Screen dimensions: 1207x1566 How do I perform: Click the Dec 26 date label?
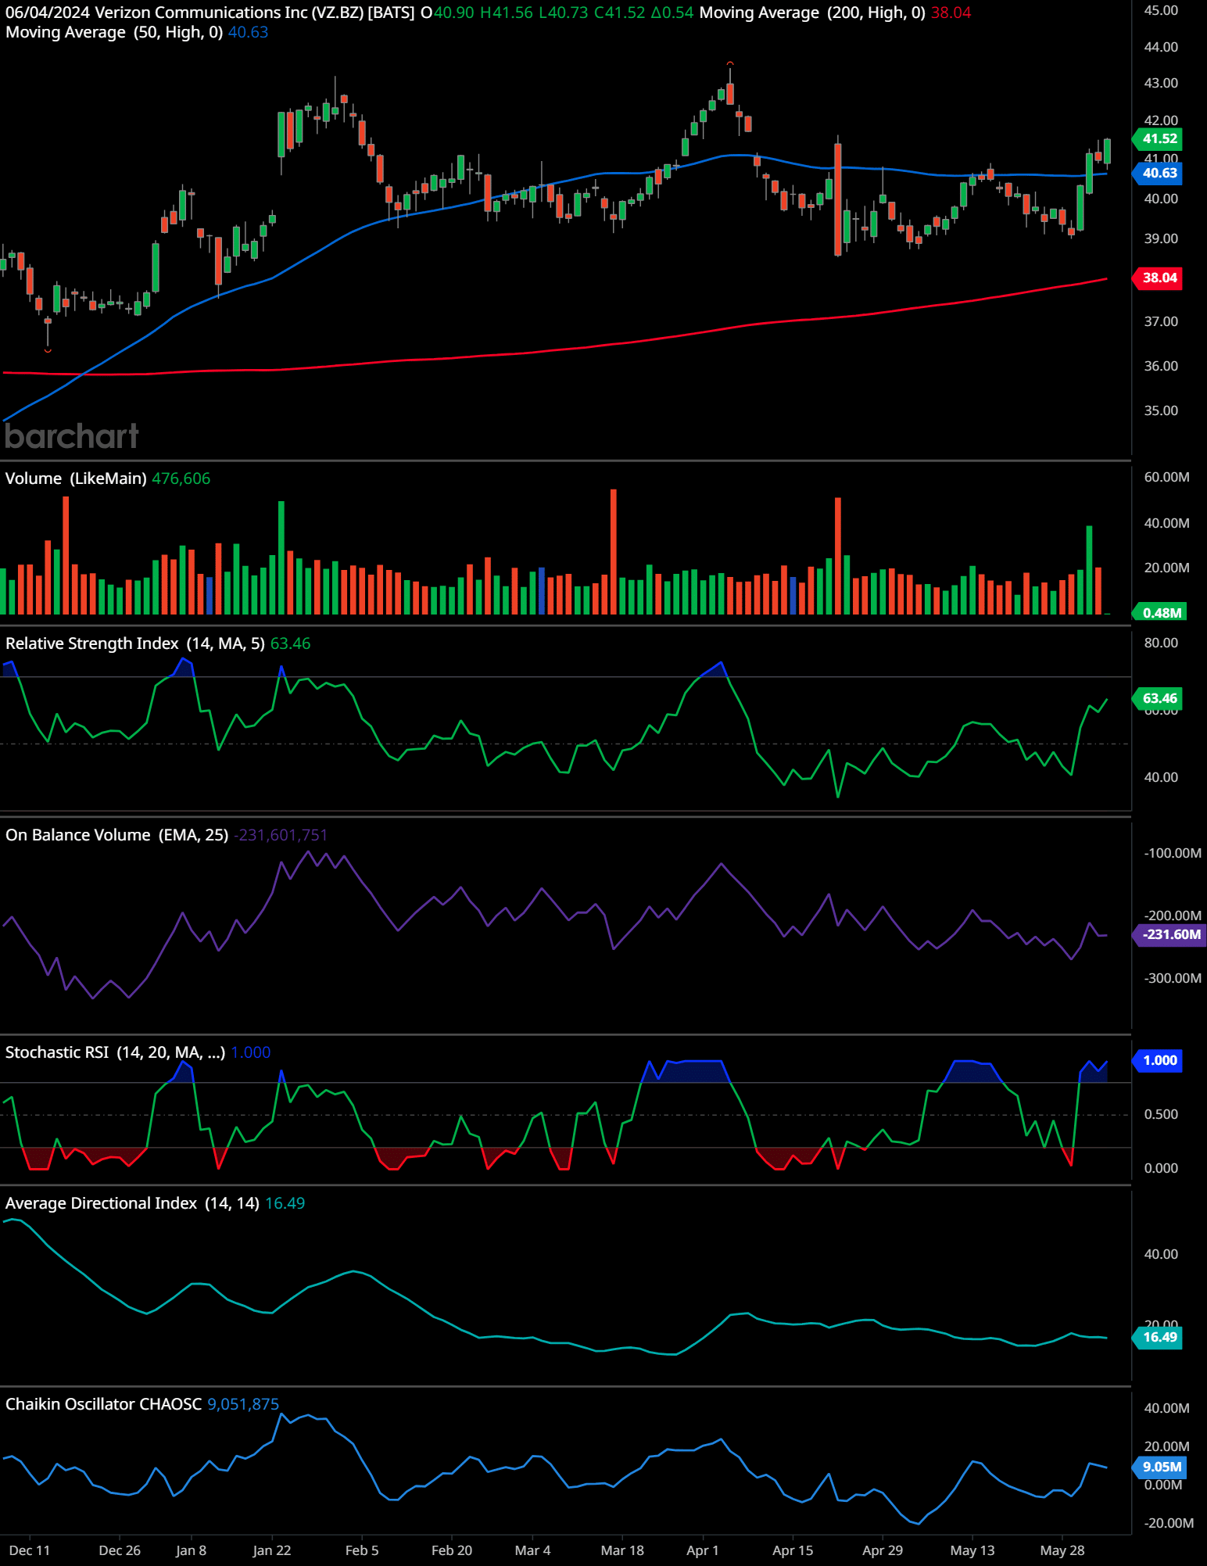pyautogui.click(x=120, y=1550)
